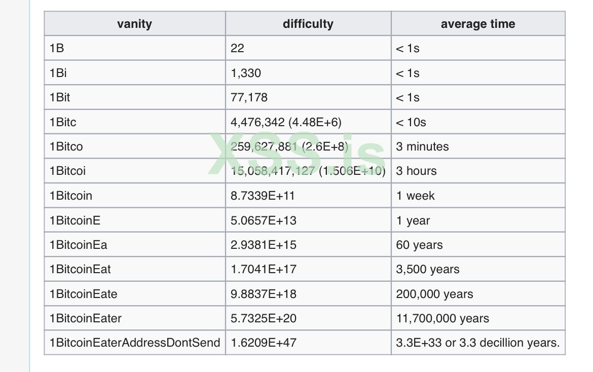Click the "1 week" time cell

(x=415, y=196)
